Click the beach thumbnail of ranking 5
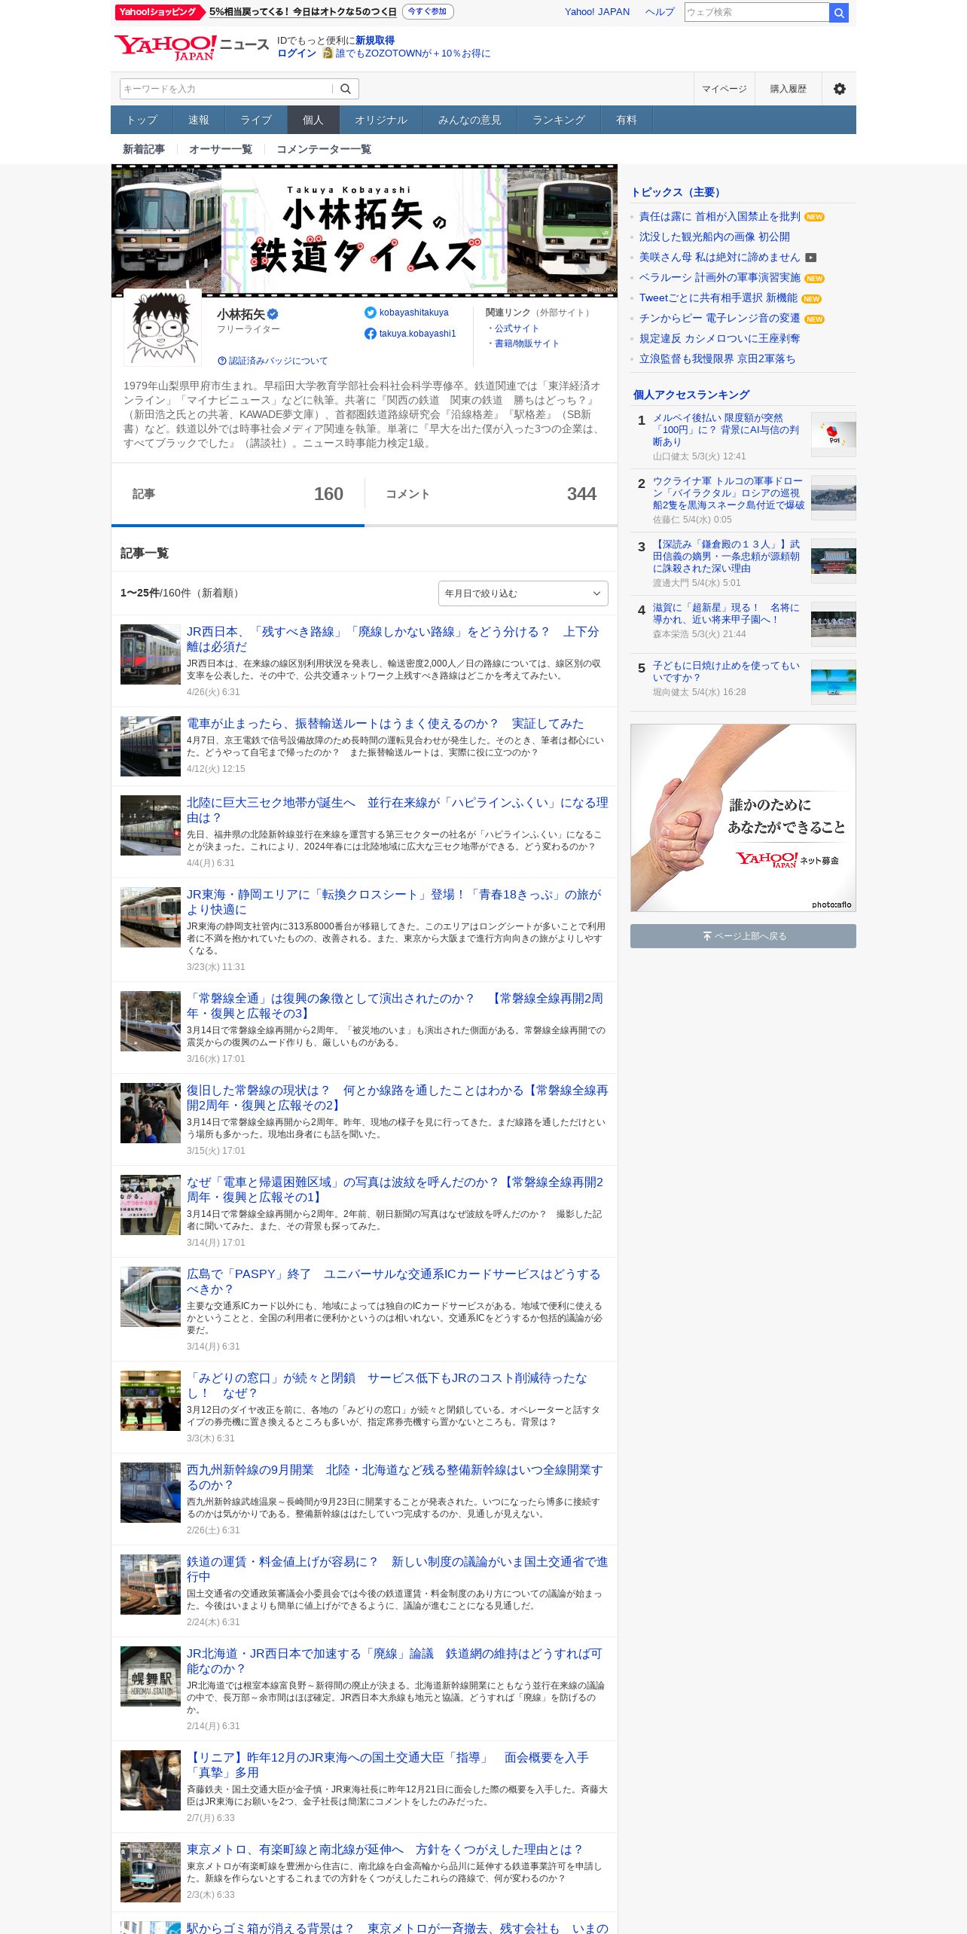 pyautogui.click(x=834, y=682)
